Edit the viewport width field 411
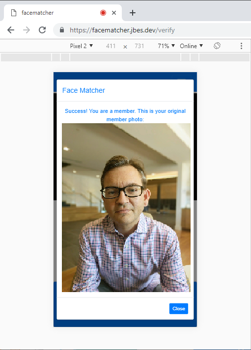 [x=111, y=46]
